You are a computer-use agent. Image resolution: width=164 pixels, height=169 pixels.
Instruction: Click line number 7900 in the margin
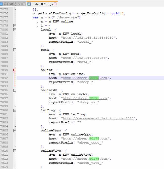pos(4,110)
